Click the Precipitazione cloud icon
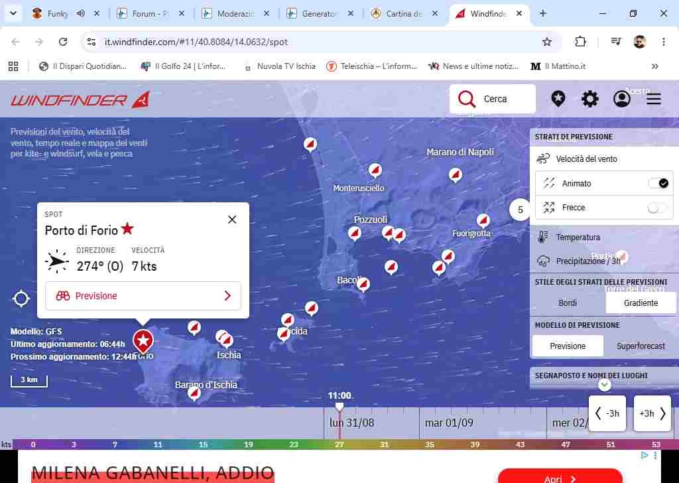Screen dimensions: 679x483 543,261
